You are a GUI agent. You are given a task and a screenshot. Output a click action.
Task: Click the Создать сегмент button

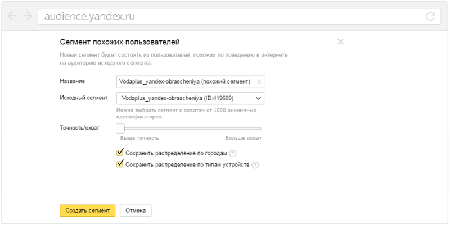tap(88, 210)
